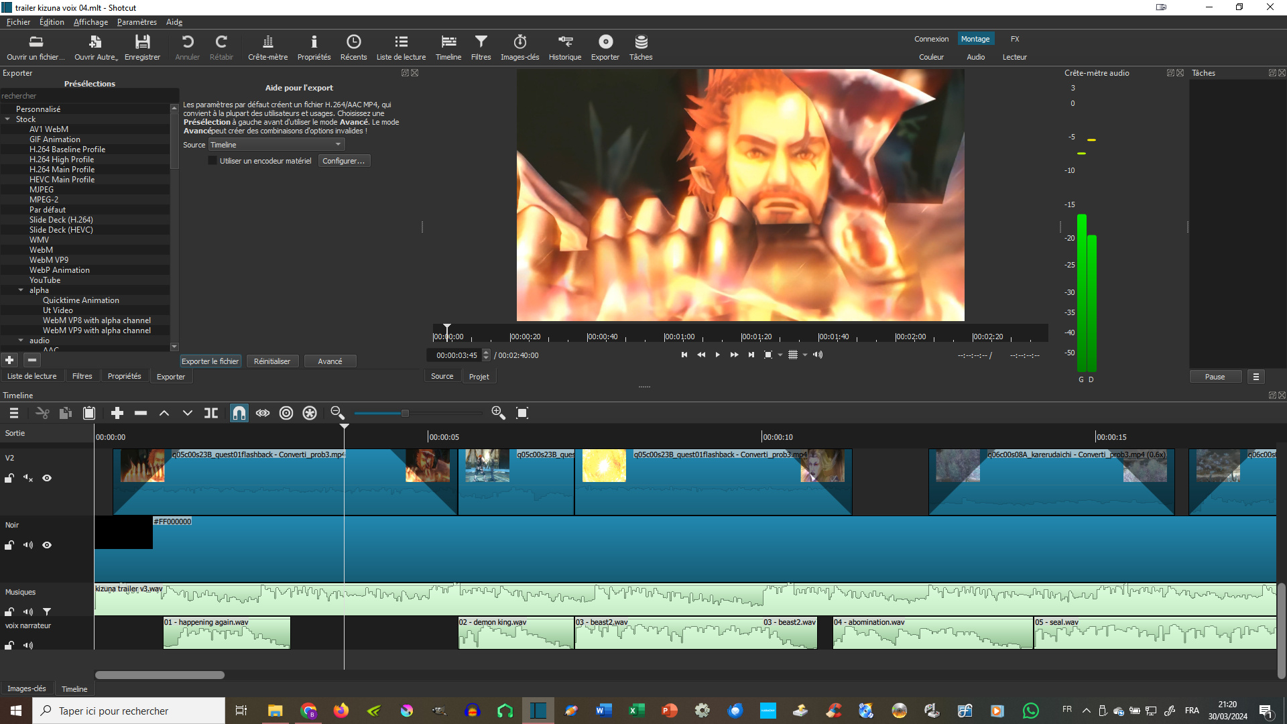Unmute the V2 track
The image size is (1287, 724).
pos(28,478)
